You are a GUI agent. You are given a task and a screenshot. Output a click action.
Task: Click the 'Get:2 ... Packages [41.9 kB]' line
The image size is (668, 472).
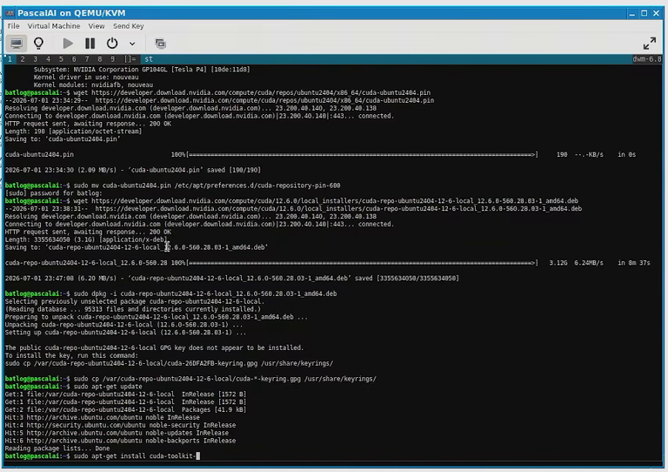coord(125,409)
